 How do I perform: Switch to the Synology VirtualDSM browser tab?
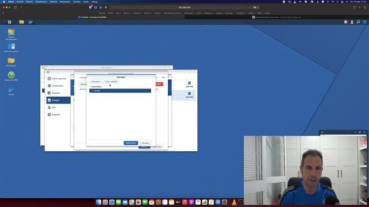coord(92,17)
